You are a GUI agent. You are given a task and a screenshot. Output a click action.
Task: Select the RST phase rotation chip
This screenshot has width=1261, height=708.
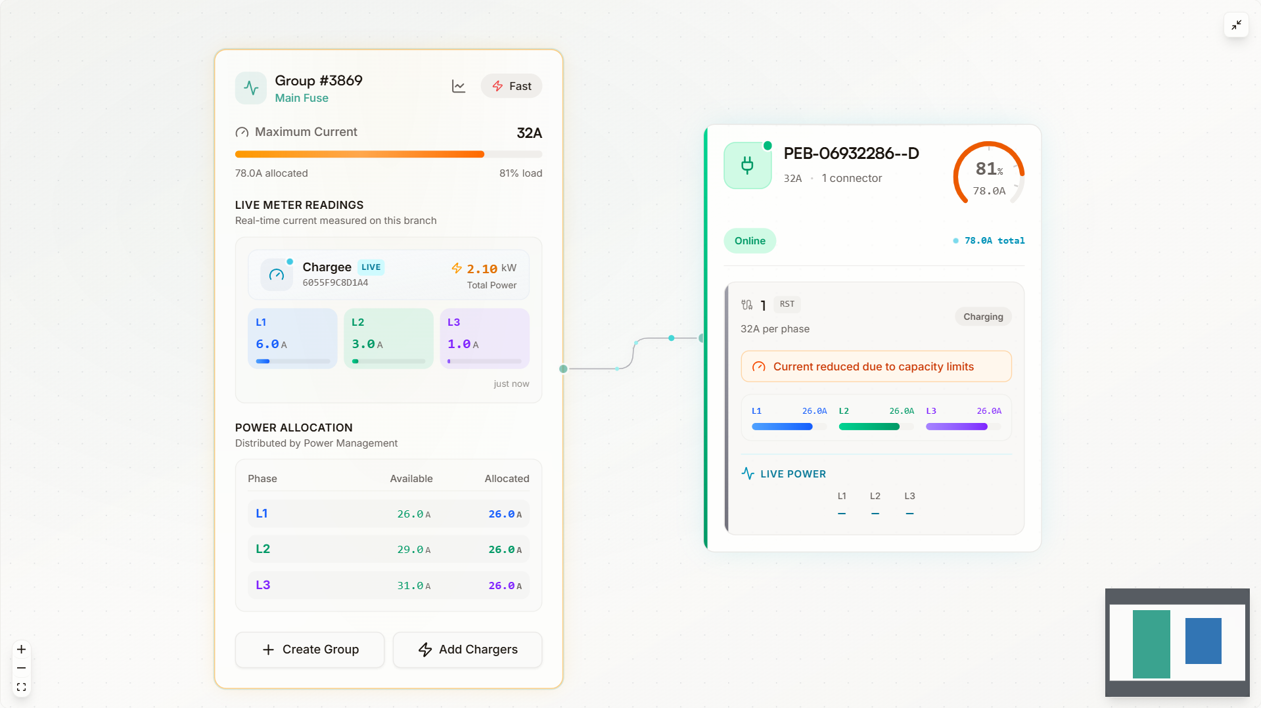tap(787, 304)
